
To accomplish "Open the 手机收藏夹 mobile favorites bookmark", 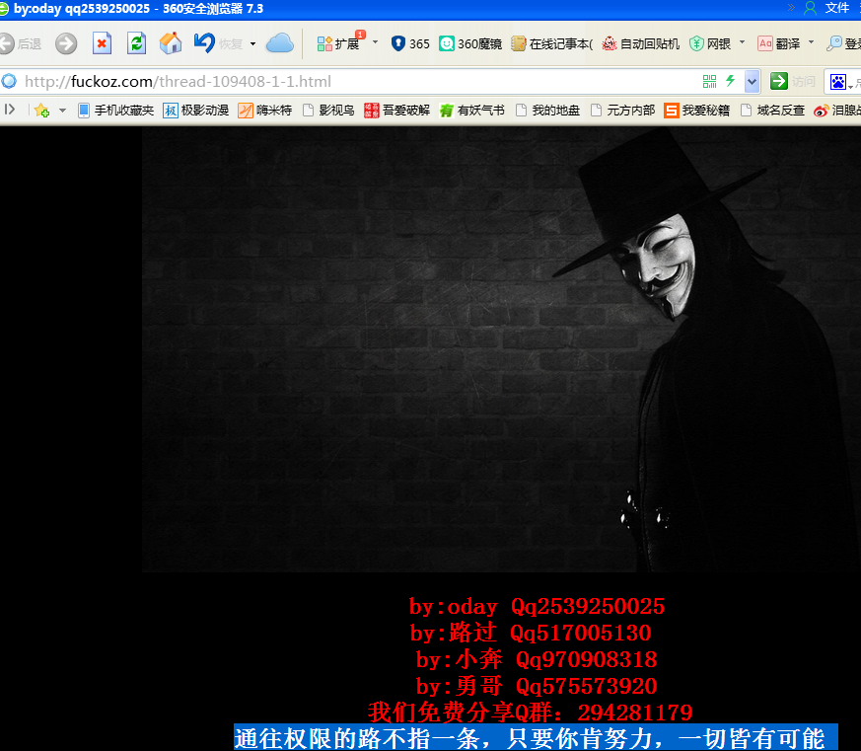I will tap(115, 111).
